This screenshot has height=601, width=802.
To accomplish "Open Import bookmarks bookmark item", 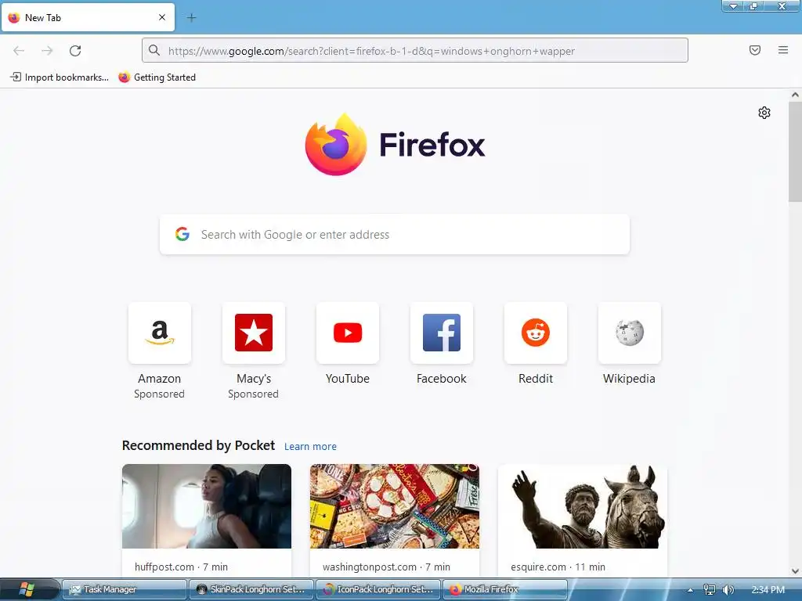I will 60,77.
